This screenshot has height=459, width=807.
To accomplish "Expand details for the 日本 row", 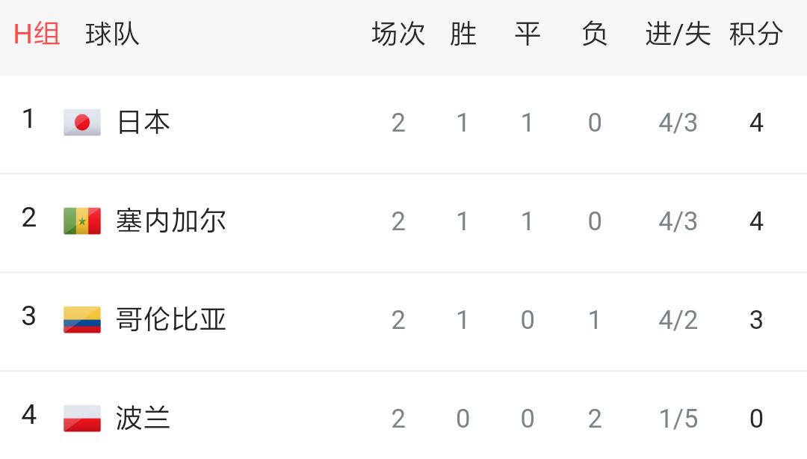I will (403, 122).
